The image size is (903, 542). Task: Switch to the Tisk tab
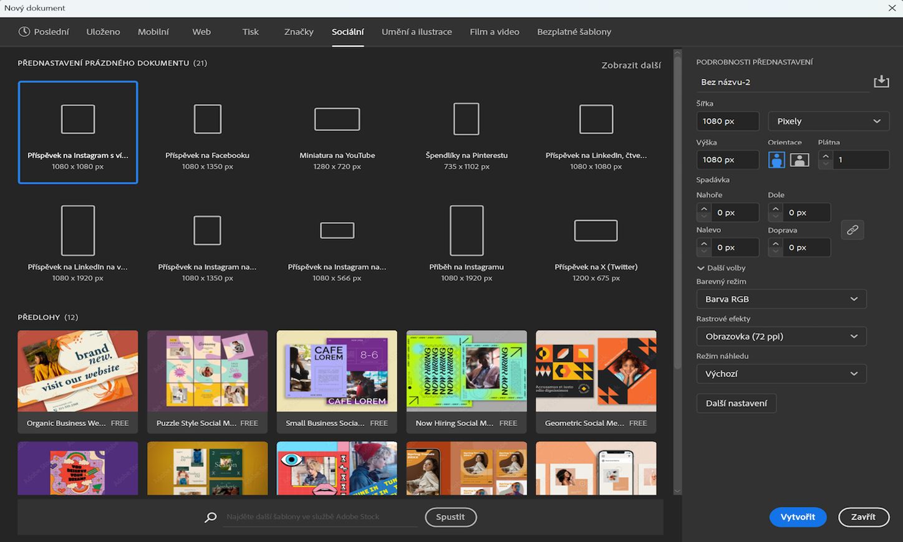pos(250,32)
